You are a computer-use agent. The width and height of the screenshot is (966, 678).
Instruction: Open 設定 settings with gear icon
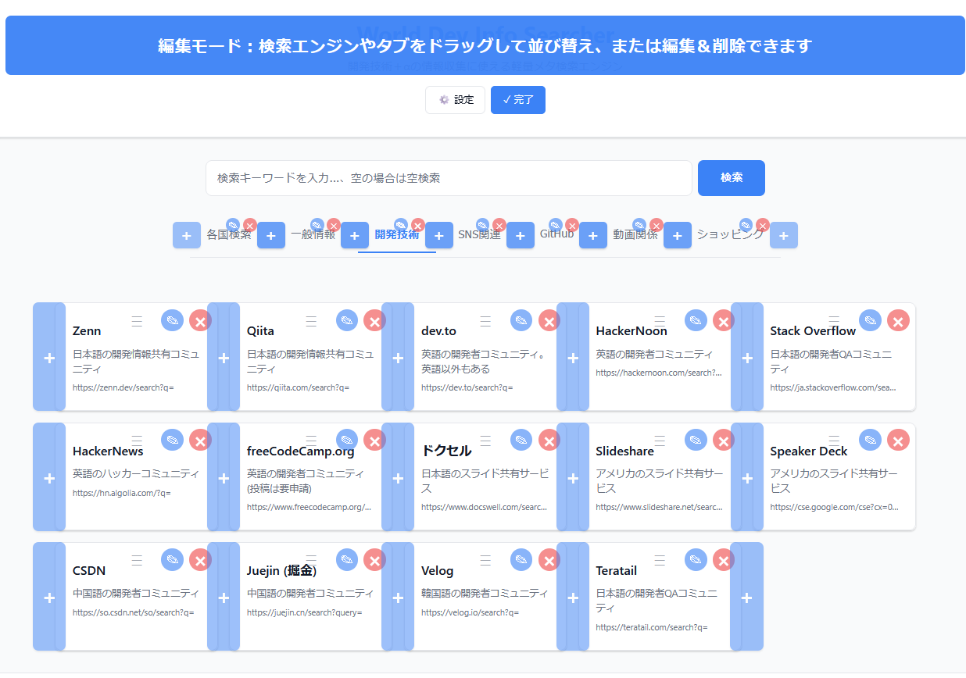[x=455, y=100]
